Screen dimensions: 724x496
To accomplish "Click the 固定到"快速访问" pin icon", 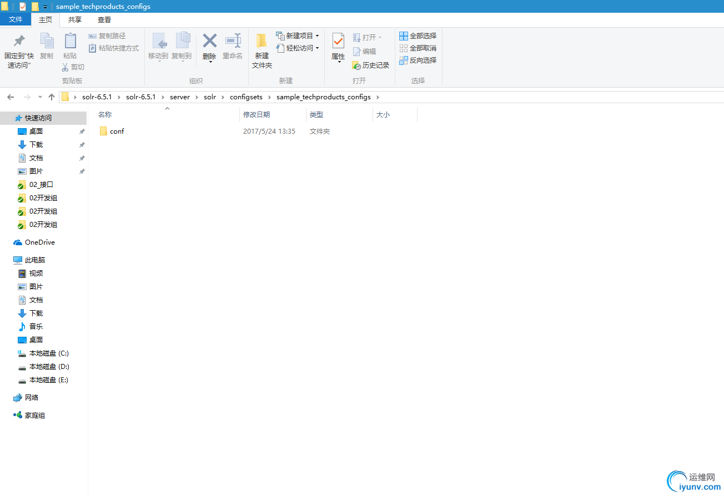I will tap(19, 41).
